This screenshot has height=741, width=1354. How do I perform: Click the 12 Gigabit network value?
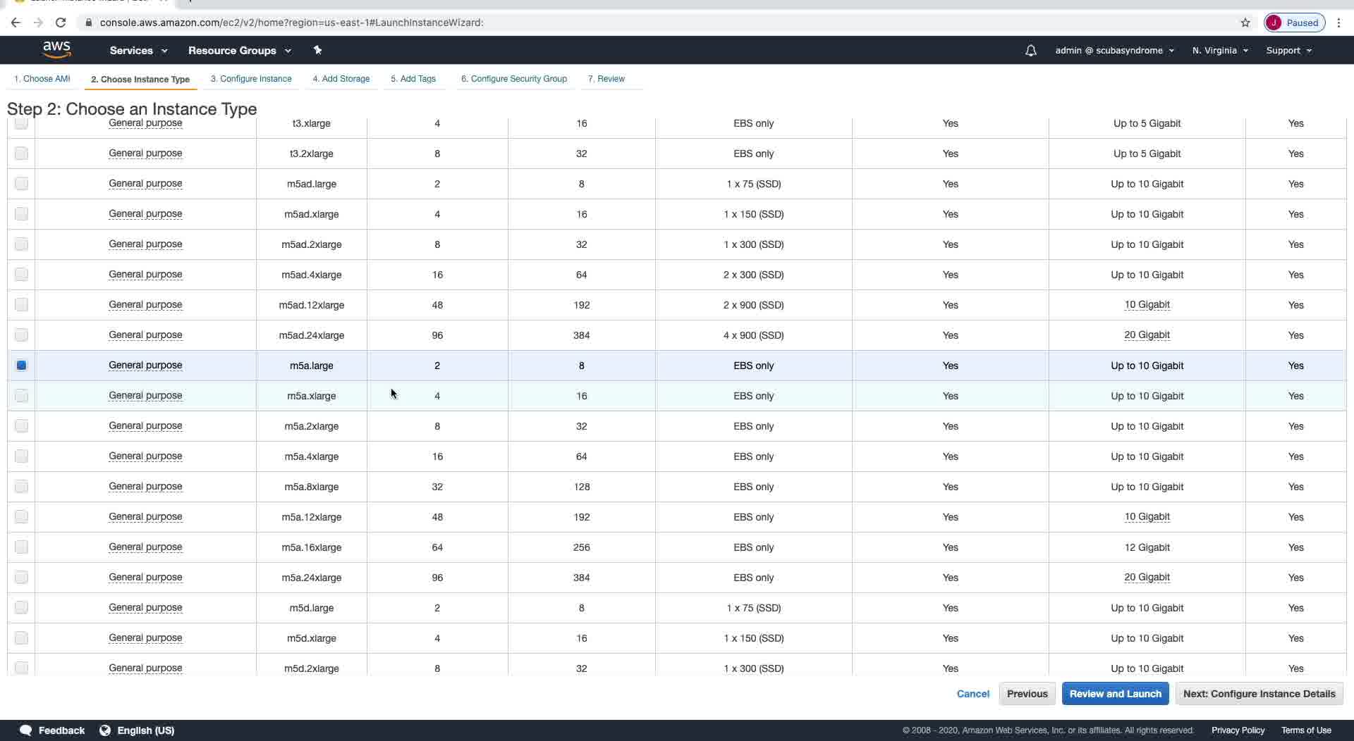[1147, 547]
